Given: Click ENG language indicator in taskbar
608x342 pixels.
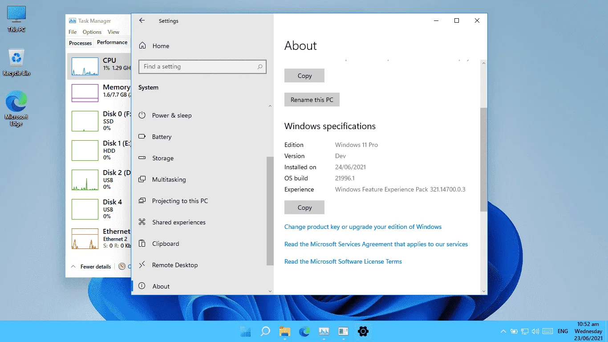Looking at the screenshot, I should click(x=563, y=331).
